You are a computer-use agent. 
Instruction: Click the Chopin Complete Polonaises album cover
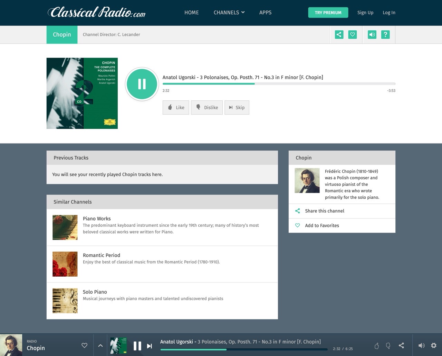point(82,93)
